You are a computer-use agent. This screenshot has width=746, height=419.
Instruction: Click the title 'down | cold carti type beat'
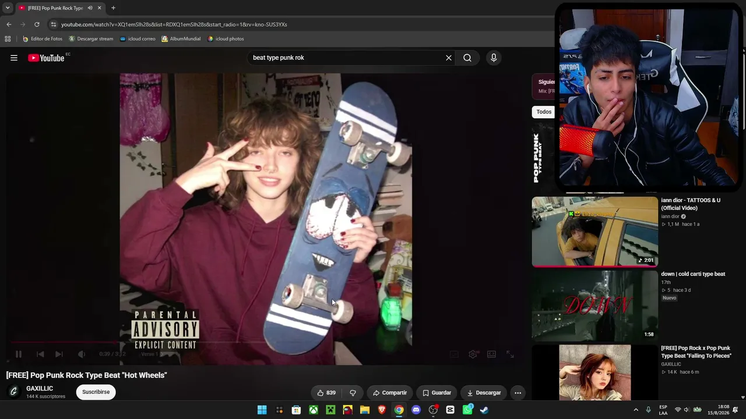[693, 274]
